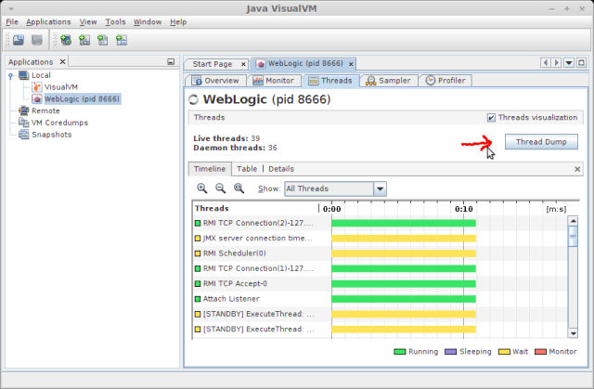The image size is (594, 389).
Task: Click the Zoom In timeline icon
Action: [201, 188]
